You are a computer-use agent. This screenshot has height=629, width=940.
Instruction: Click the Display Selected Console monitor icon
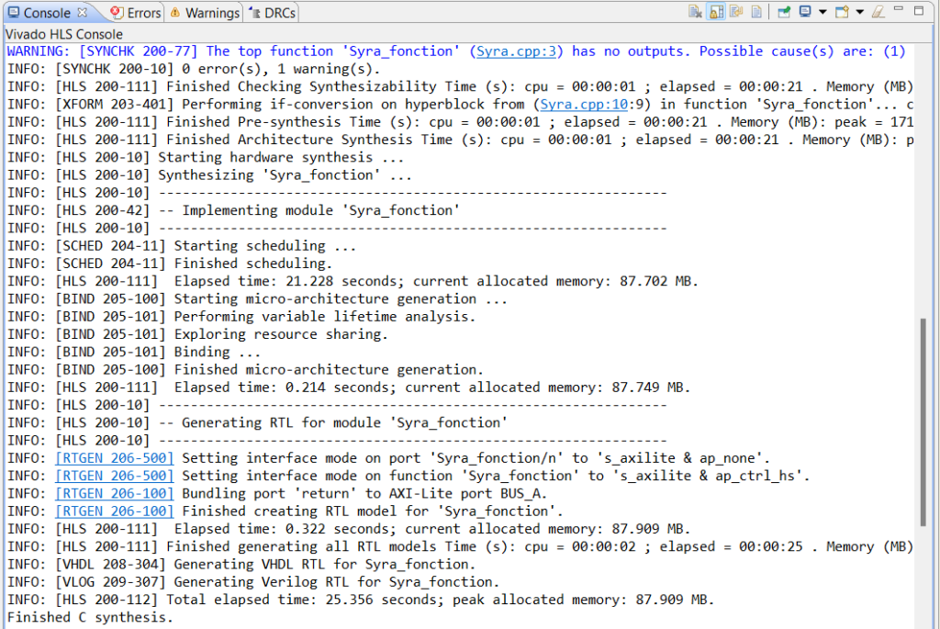pos(804,12)
